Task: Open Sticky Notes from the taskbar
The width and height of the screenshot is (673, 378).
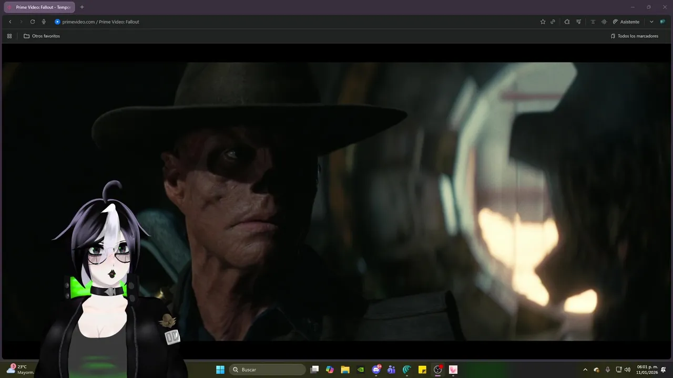Action: coord(422,370)
